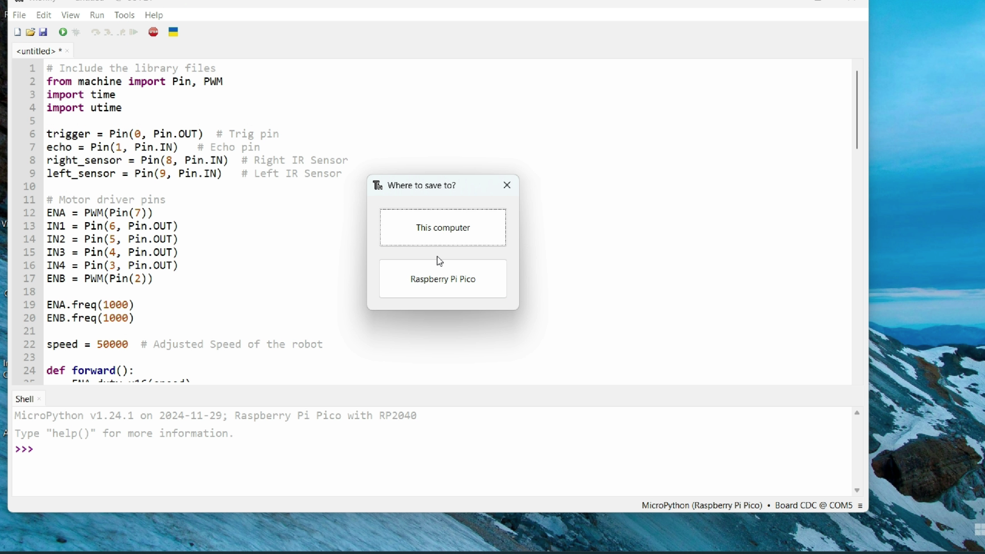Viewport: 985px width, 554px height.
Task: Expand the Tools menu
Action: 125,15
